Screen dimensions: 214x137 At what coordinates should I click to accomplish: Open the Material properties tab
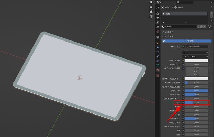pos(158,70)
